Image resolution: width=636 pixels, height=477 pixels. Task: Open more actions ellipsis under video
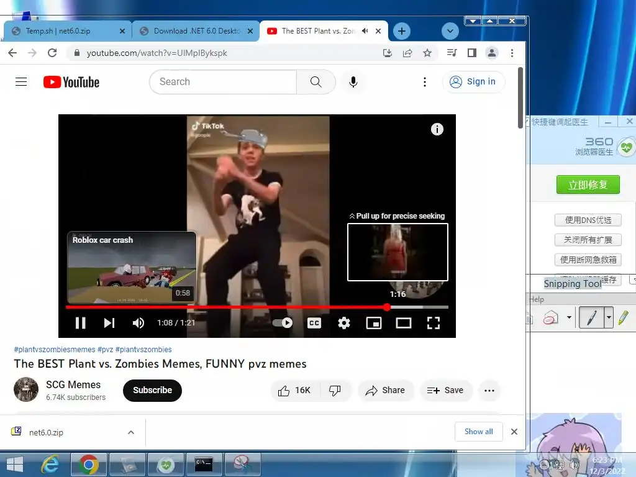(489, 390)
